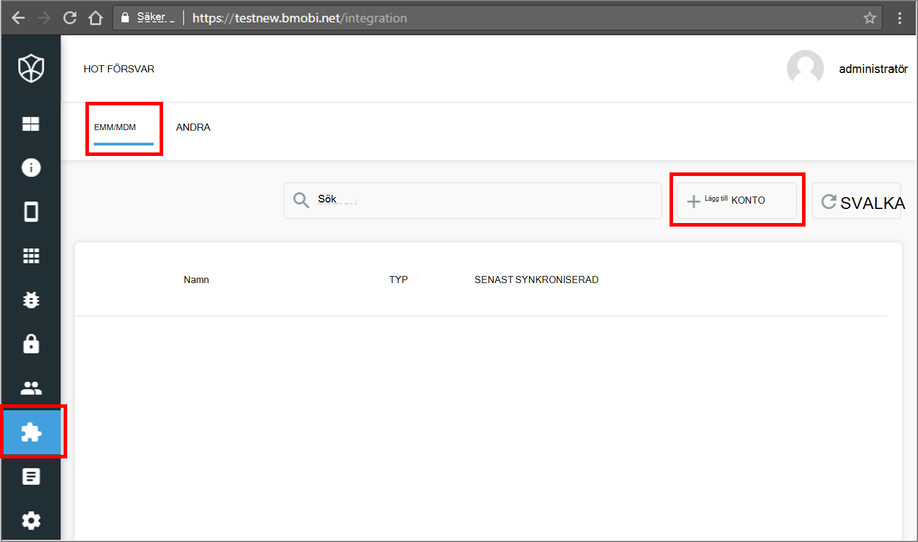Open the info circle icon in the sidebar
This screenshot has width=918, height=542.
click(x=31, y=168)
